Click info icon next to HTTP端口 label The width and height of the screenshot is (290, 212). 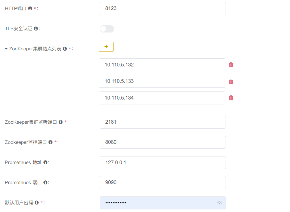pos(30,9)
